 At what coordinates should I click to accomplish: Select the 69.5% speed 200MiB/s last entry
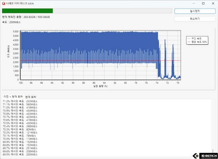point(20,154)
